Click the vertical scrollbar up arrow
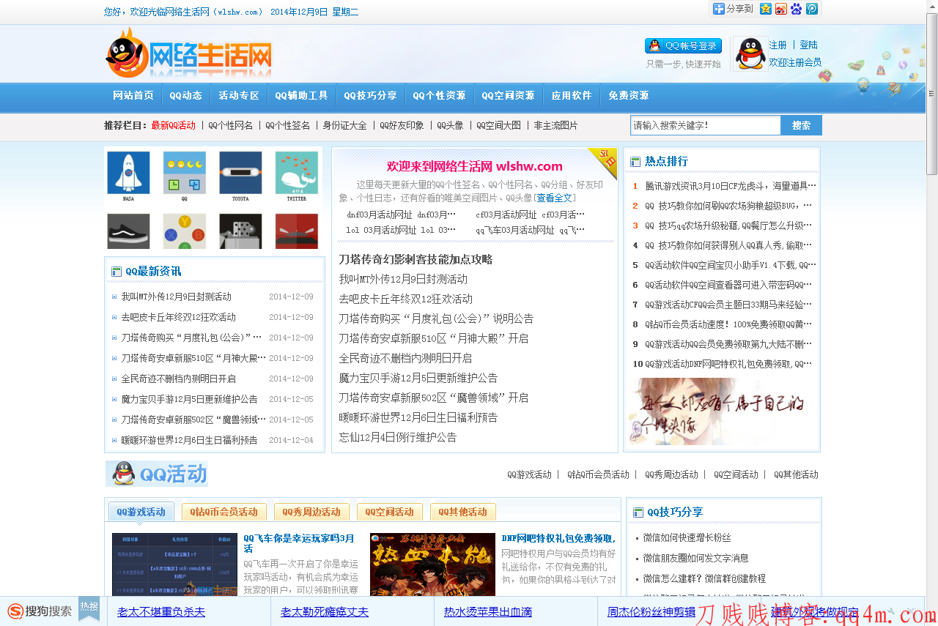Screen dimensions: 938x626 pyautogui.click(x=931, y=7)
